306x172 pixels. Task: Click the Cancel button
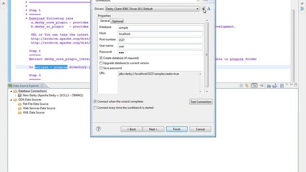click(200, 129)
